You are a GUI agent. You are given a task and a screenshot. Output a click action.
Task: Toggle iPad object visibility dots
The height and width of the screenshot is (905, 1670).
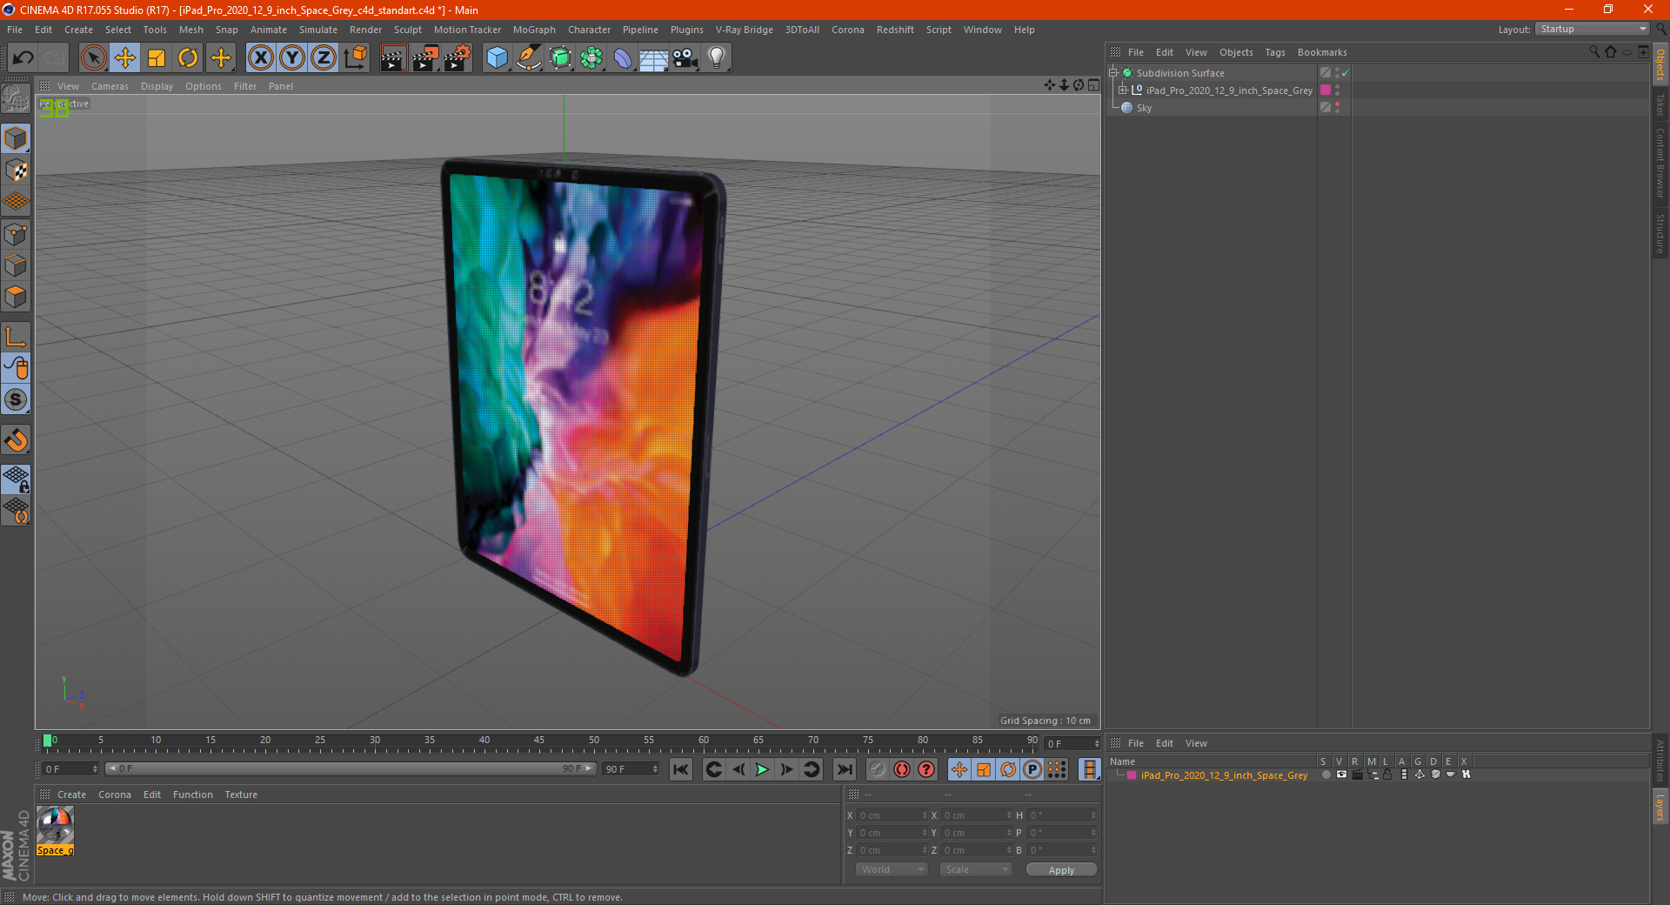coord(1337,90)
